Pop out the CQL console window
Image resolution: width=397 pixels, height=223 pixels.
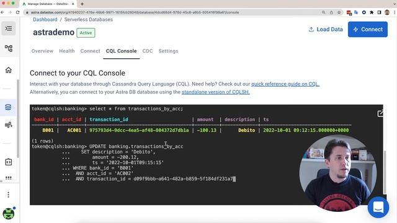(x=380, y=113)
